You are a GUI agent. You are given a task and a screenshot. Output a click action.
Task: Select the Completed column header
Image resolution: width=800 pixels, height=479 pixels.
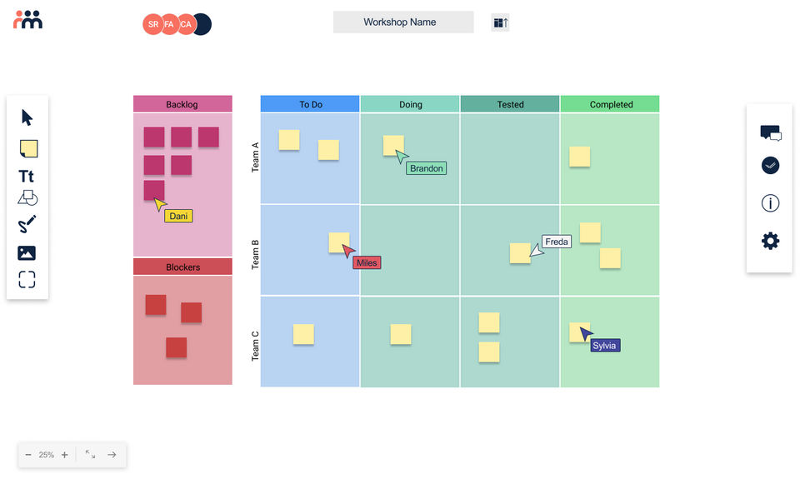point(610,104)
